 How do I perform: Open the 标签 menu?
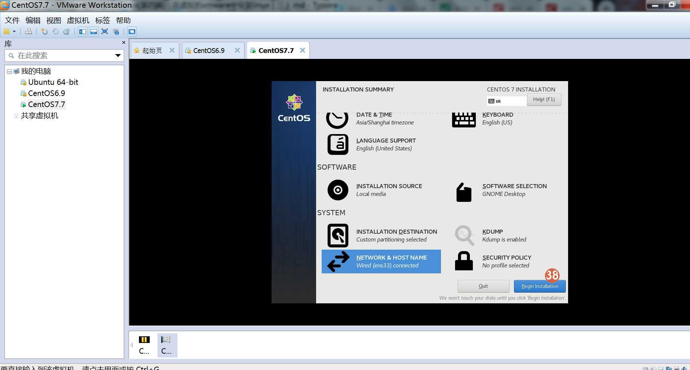coord(103,20)
